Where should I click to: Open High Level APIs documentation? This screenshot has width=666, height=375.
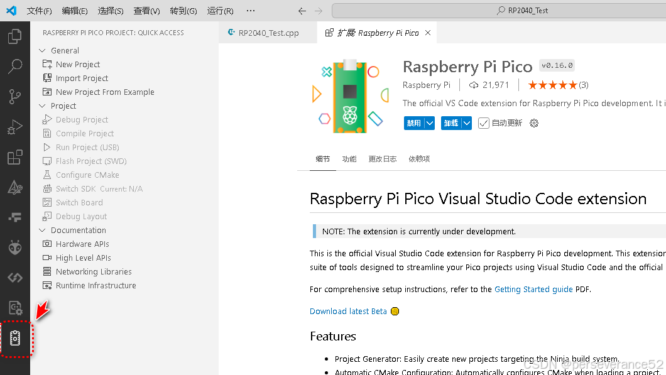(x=83, y=258)
